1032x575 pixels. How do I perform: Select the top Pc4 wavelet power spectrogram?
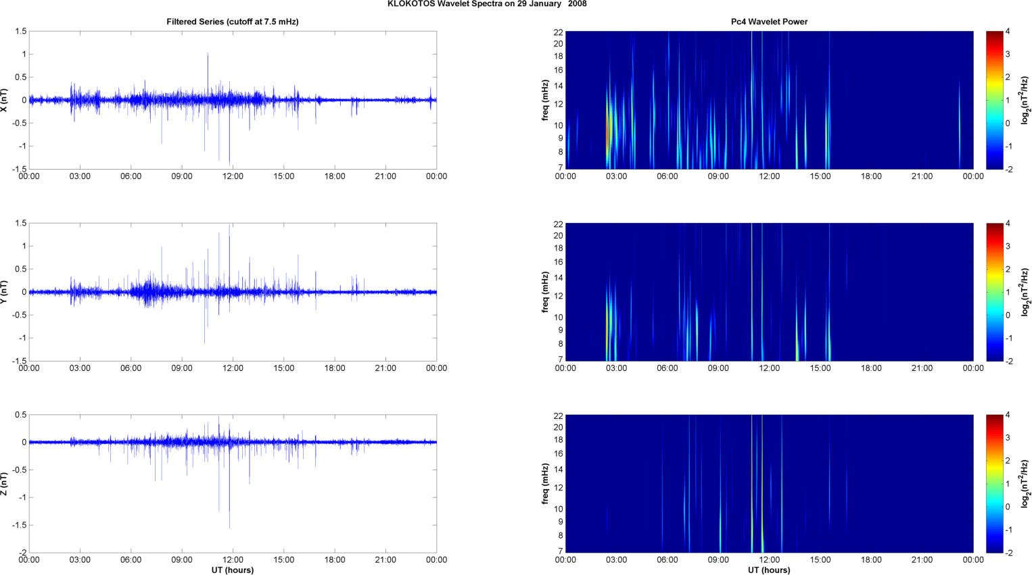769,100
